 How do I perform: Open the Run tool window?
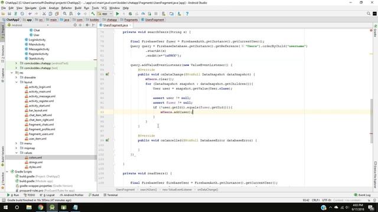(13, 195)
